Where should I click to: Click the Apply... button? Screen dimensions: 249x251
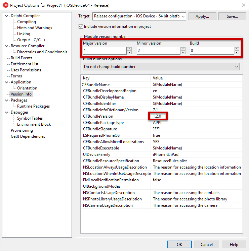coord(202,16)
